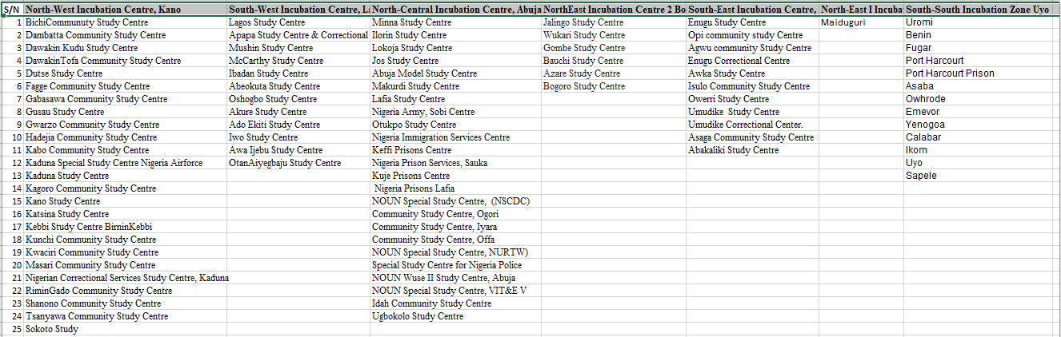Select the 'Sokoto Study' cell
This screenshot has width=1061, height=337.
coord(125,329)
